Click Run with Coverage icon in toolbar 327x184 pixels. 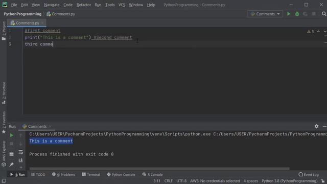306,14
